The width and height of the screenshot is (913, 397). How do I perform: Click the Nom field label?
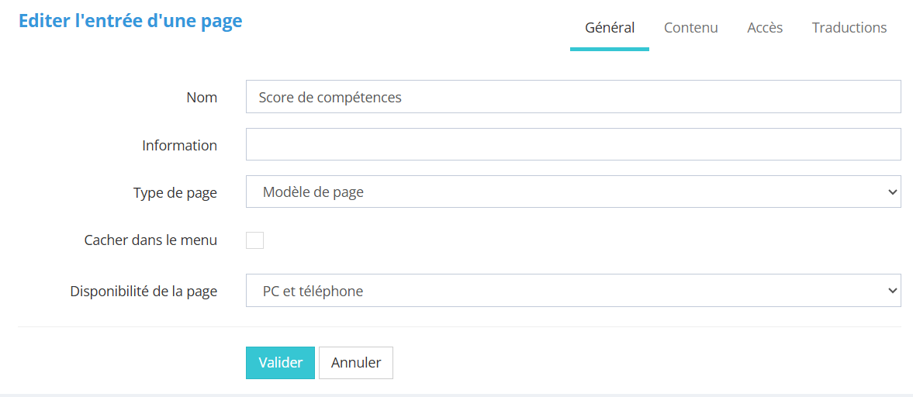tap(202, 98)
